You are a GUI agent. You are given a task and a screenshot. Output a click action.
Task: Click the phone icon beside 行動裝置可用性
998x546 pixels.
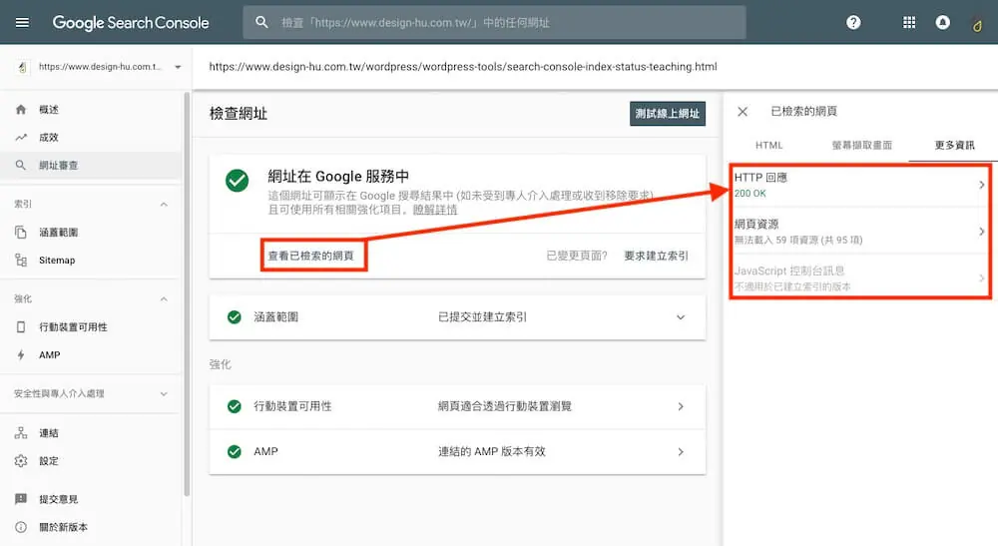21,327
